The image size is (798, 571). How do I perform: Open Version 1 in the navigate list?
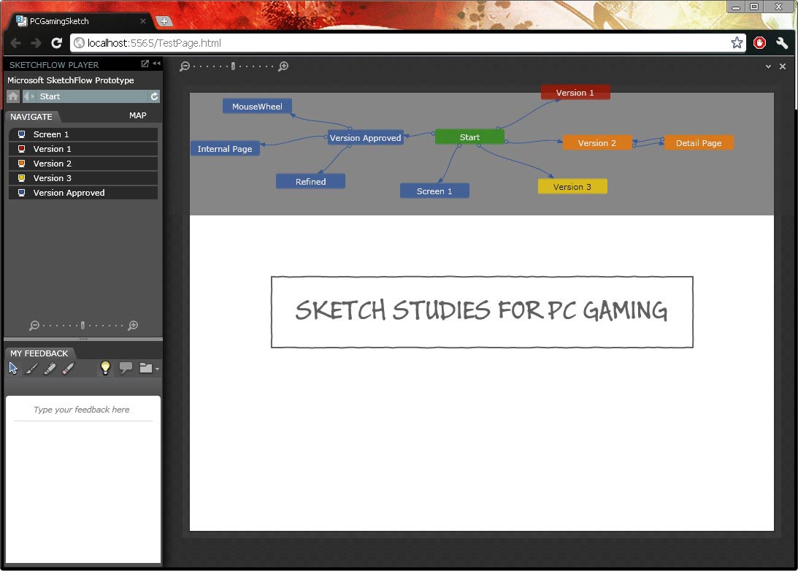point(83,149)
